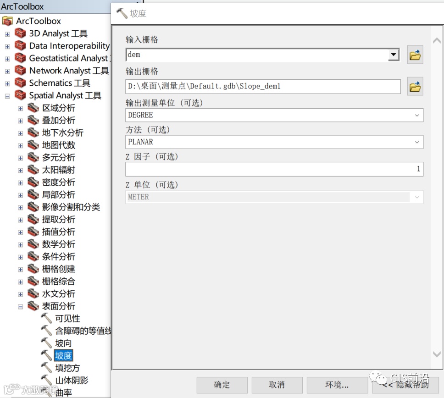This screenshot has height=398, width=444.
Task: Expand the 区域分析 toolset
Action: coord(20,108)
